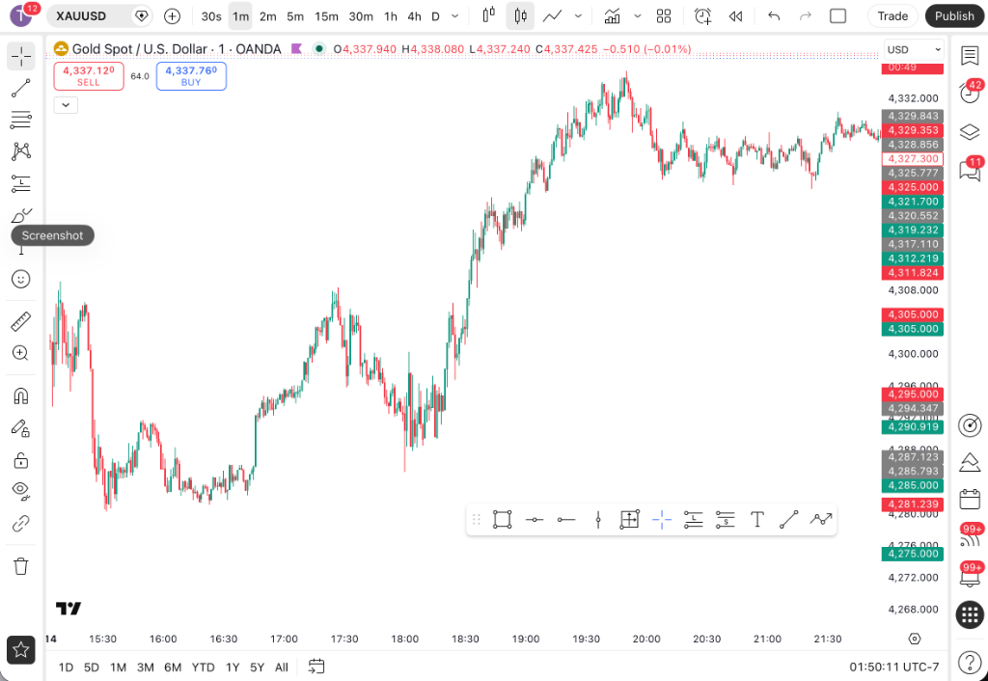
Task: Select the zoom in tool
Action: pyautogui.click(x=21, y=353)
